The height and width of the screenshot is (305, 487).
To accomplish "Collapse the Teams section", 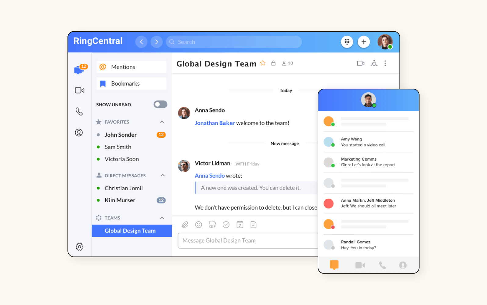I will (x=162, y=218).
